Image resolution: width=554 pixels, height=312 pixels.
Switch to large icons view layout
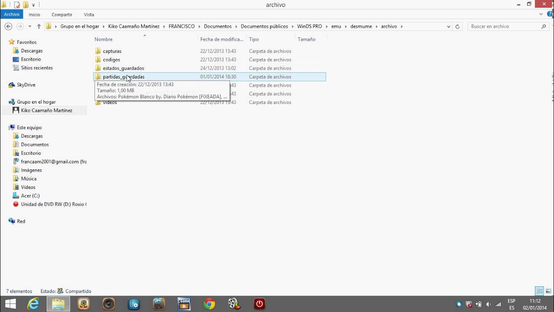[548, 291]
